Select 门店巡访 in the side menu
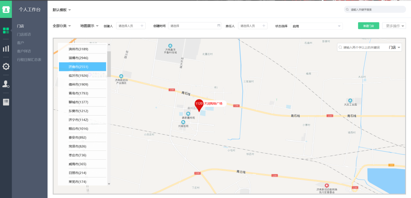The height and width of the screenshot is (198, 411). 24,34
